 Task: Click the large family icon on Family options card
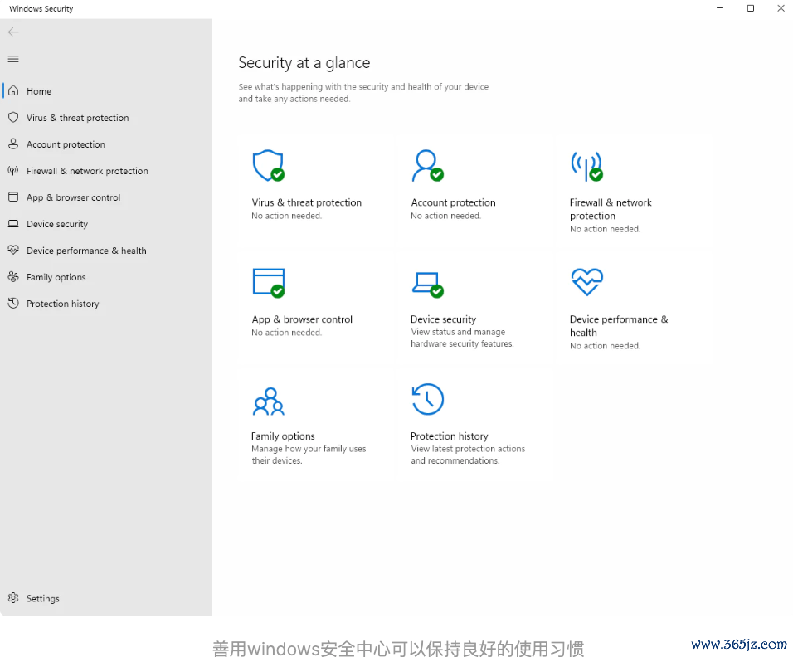pyautogui.click(x=269, y=401)
